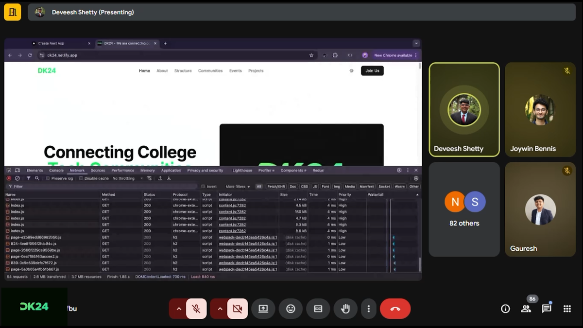Click the Join Us button
The height and width of the screenshot is (328, 583).
(372, 71)
